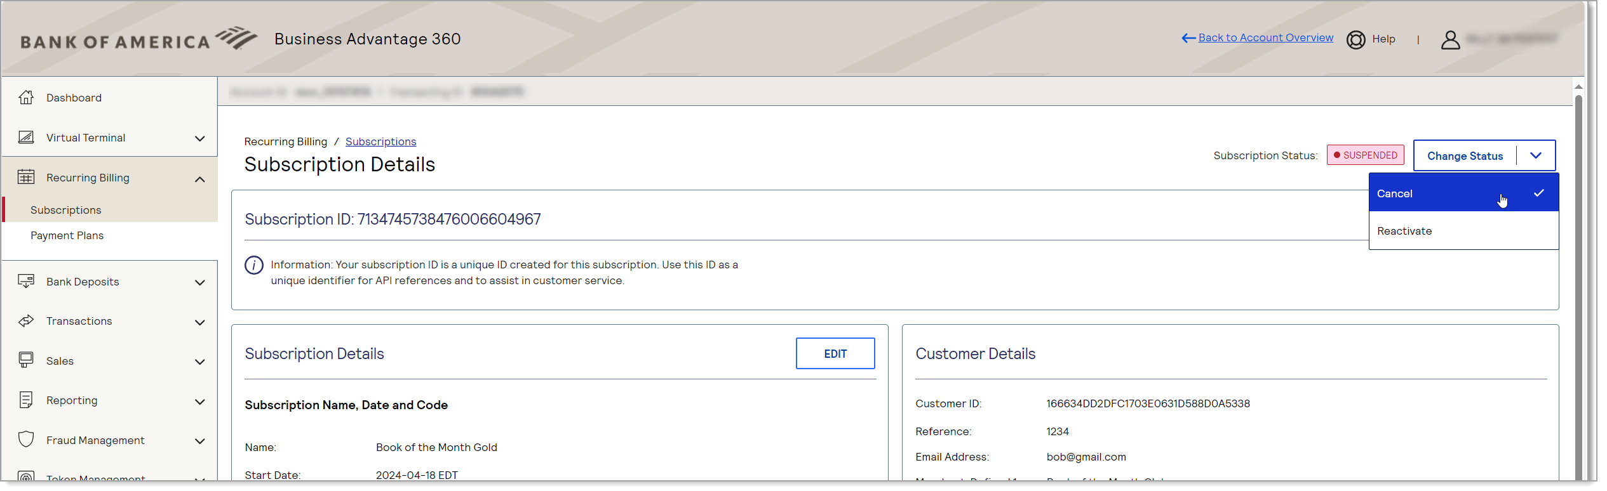Image resolution: width=1607 pixels, height=491 pixels.
Task: Open the Change Status dropdown arrow
Action: point(1536,155)
